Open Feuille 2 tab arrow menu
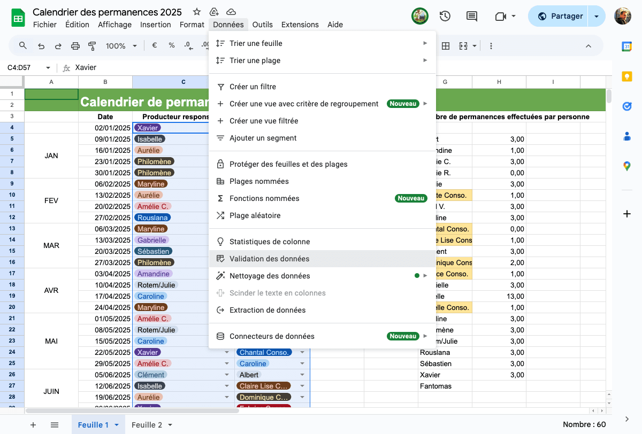Image resolution: width=642 pixels, height=434 pixels. 170,425
